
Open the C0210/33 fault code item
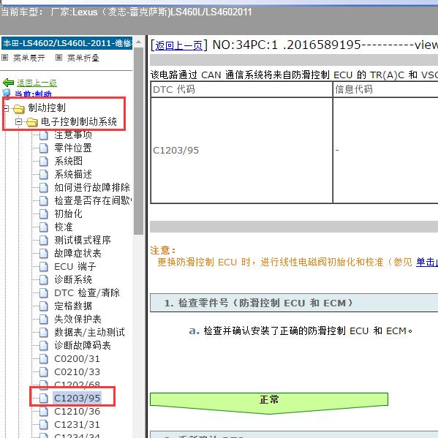77,371
